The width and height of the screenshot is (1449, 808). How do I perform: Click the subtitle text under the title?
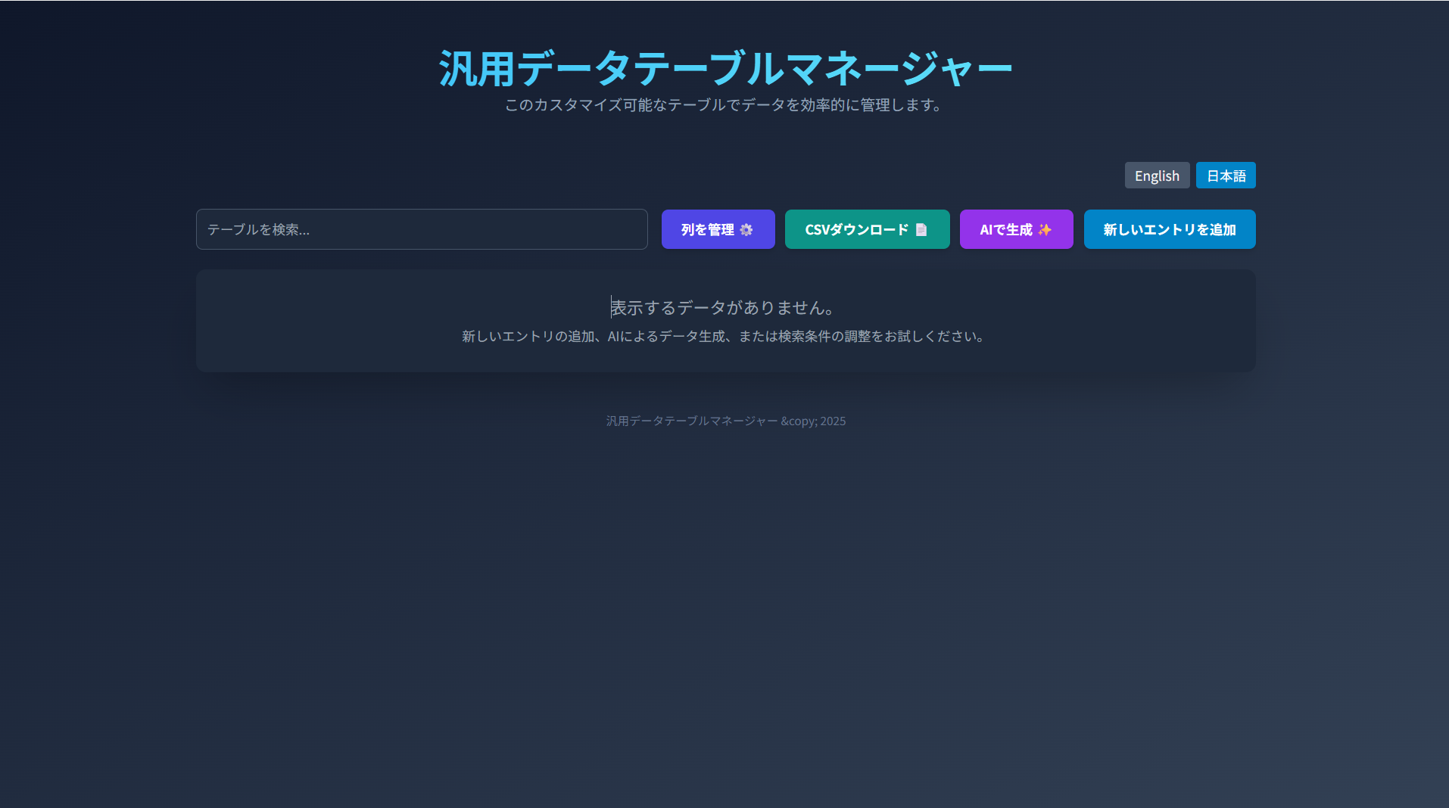[x=724, y=105]
